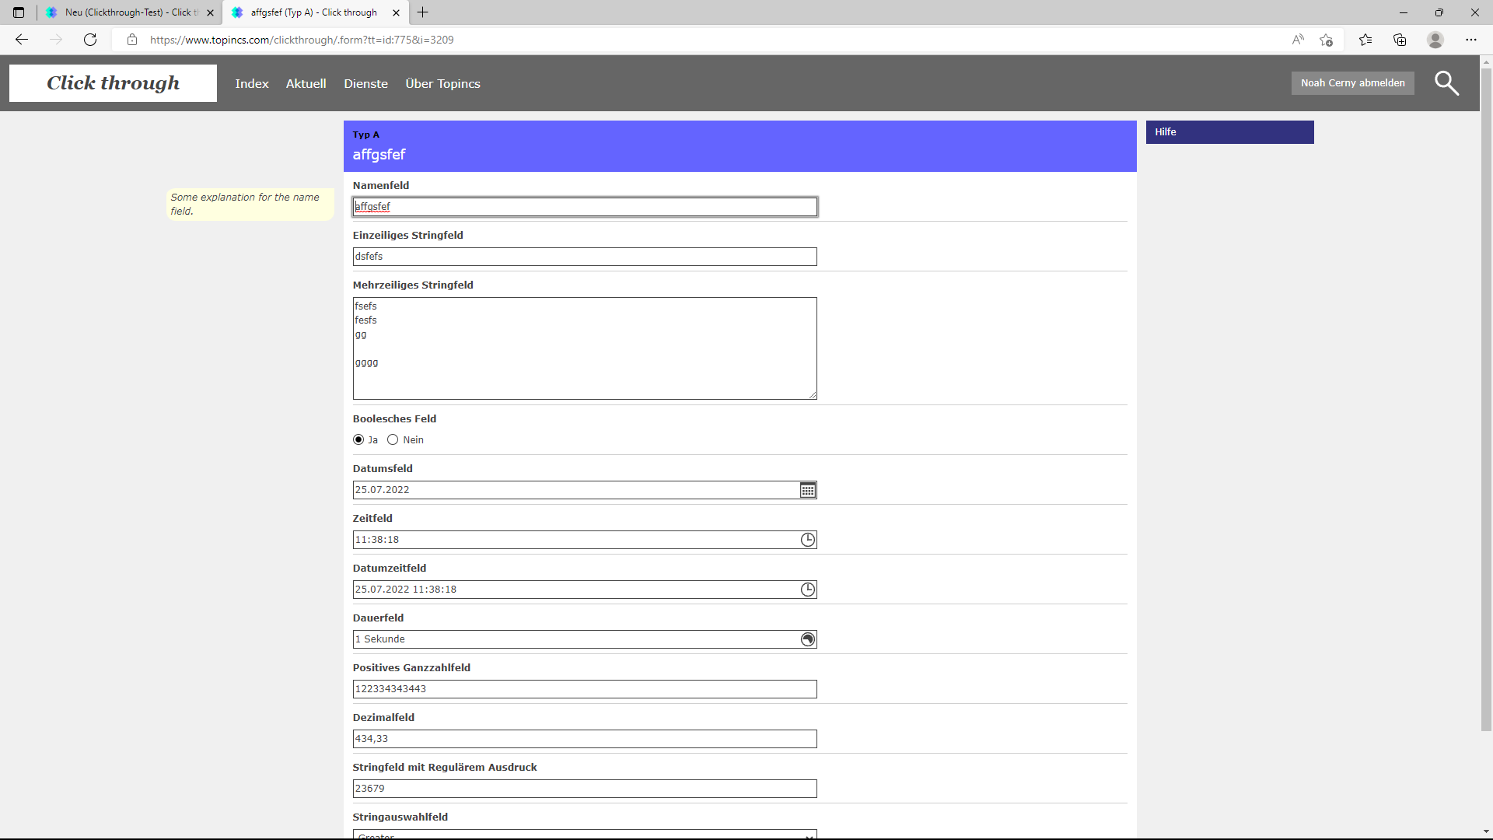Click Noah Cerny abmelden button
Image resolution: width=1493 pixels, height=840 pixels.
[x=1352, y=83]
